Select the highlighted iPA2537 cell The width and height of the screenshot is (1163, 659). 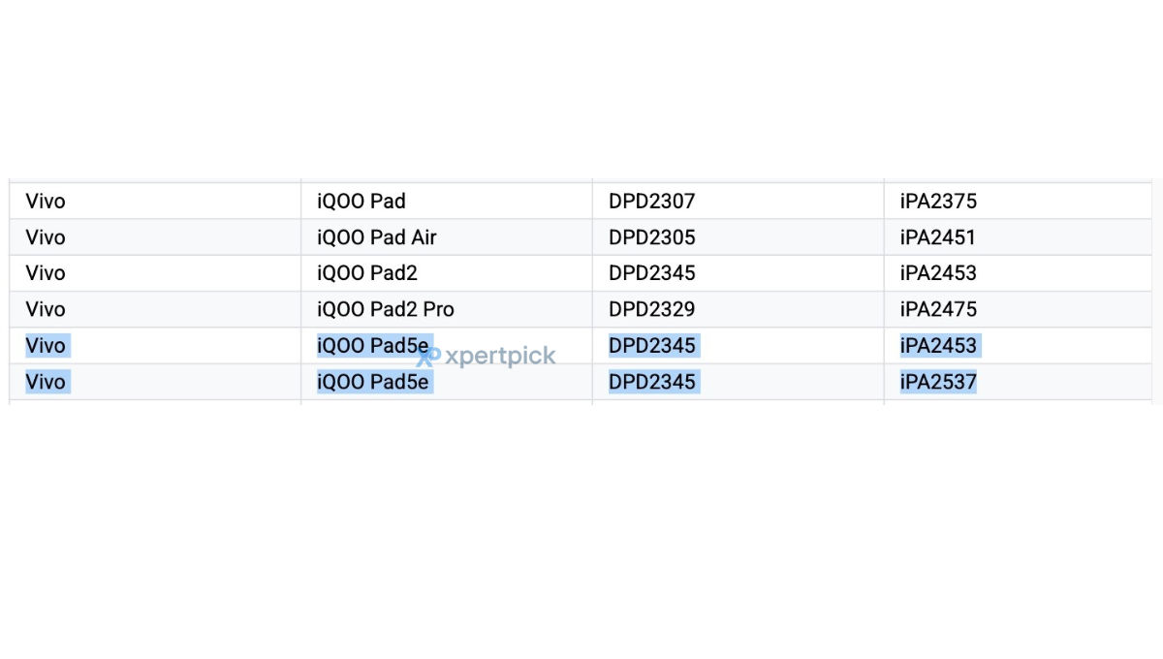1018,382
